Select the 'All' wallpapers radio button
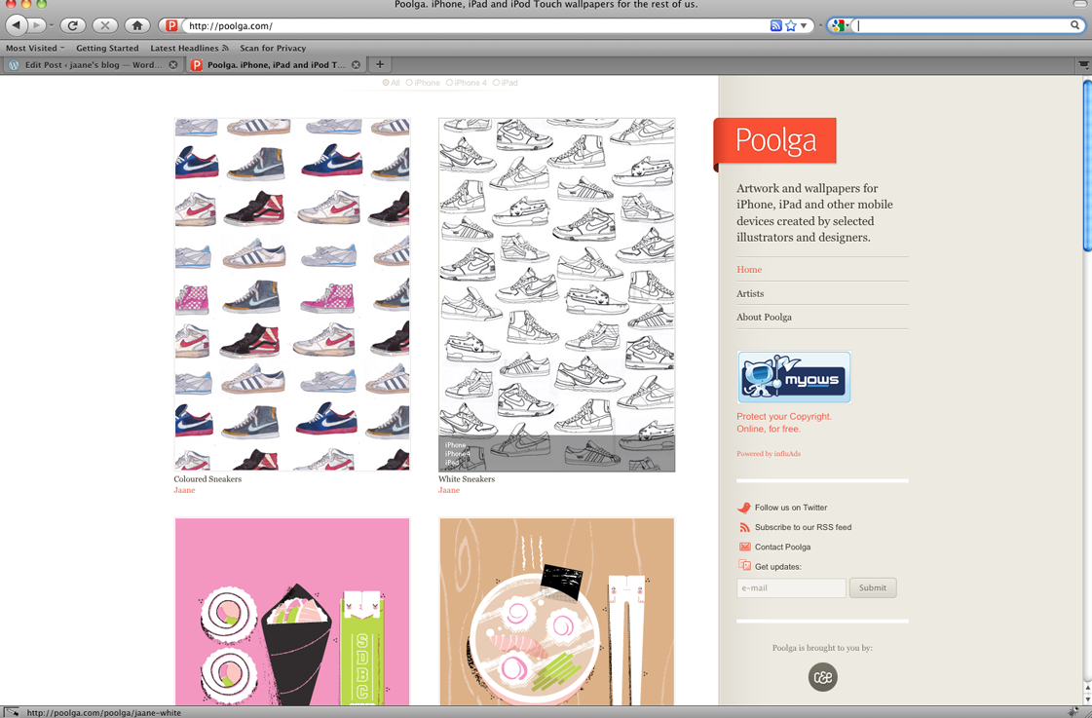This screenshot has height=718, width=1092. 389,83
